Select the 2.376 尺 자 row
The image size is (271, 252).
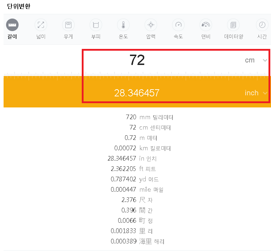point(137,200)
